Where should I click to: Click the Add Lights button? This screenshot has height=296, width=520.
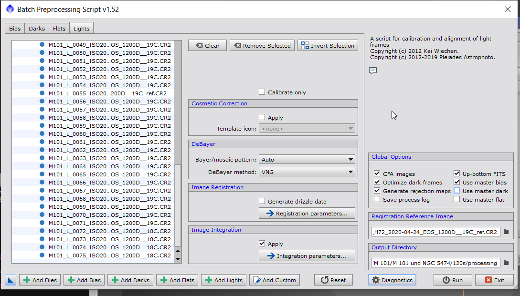[223, 280]
